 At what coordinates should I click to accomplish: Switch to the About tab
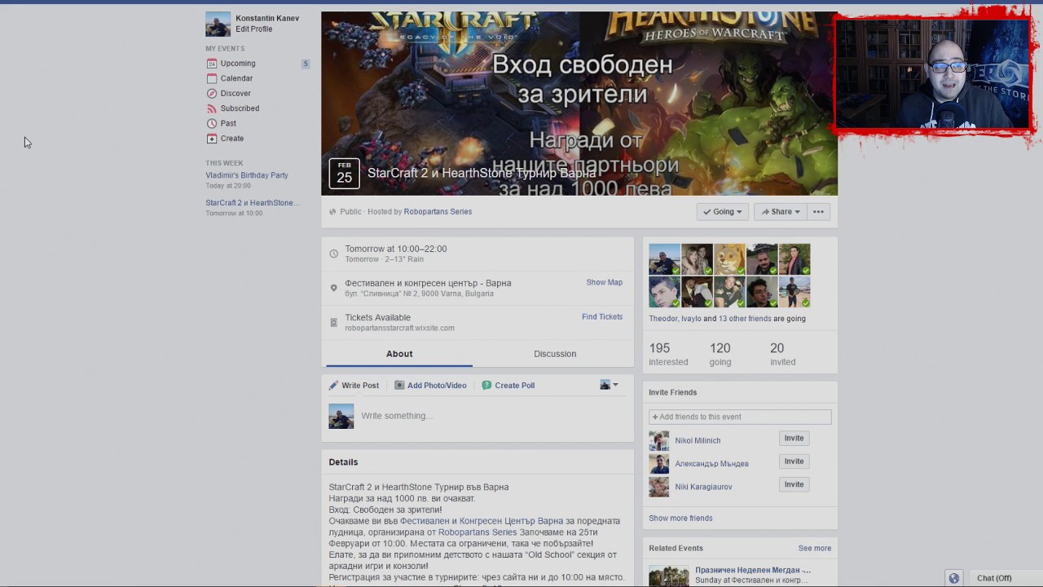coord(399,354)
